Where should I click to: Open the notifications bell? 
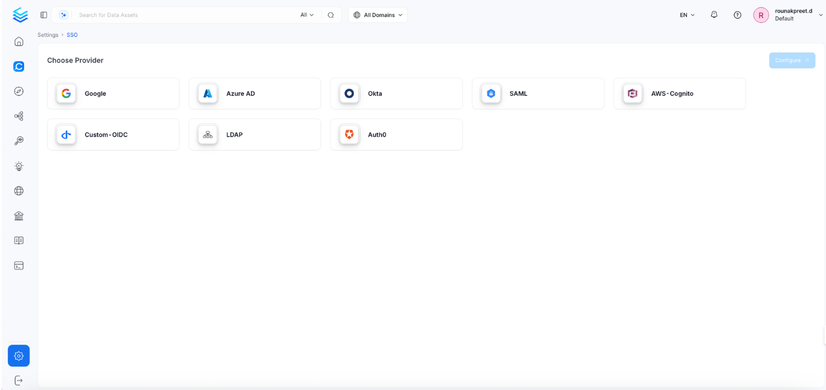coord(714,15)
